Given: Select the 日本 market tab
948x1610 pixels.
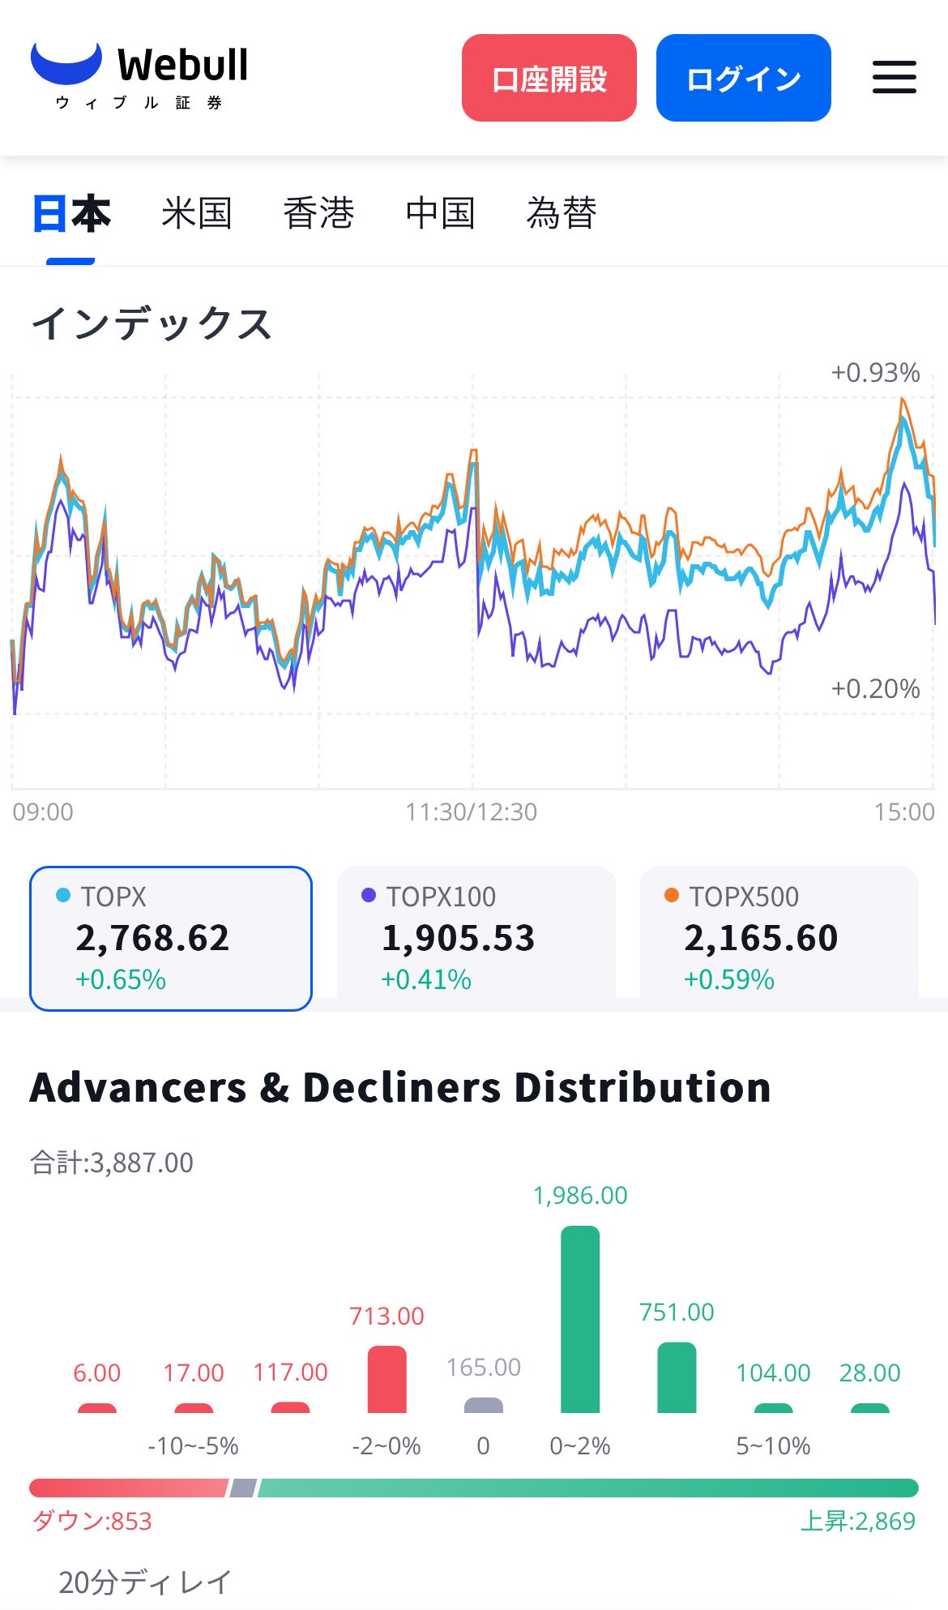Looking at the screenshot, I should tap(70, 214).
